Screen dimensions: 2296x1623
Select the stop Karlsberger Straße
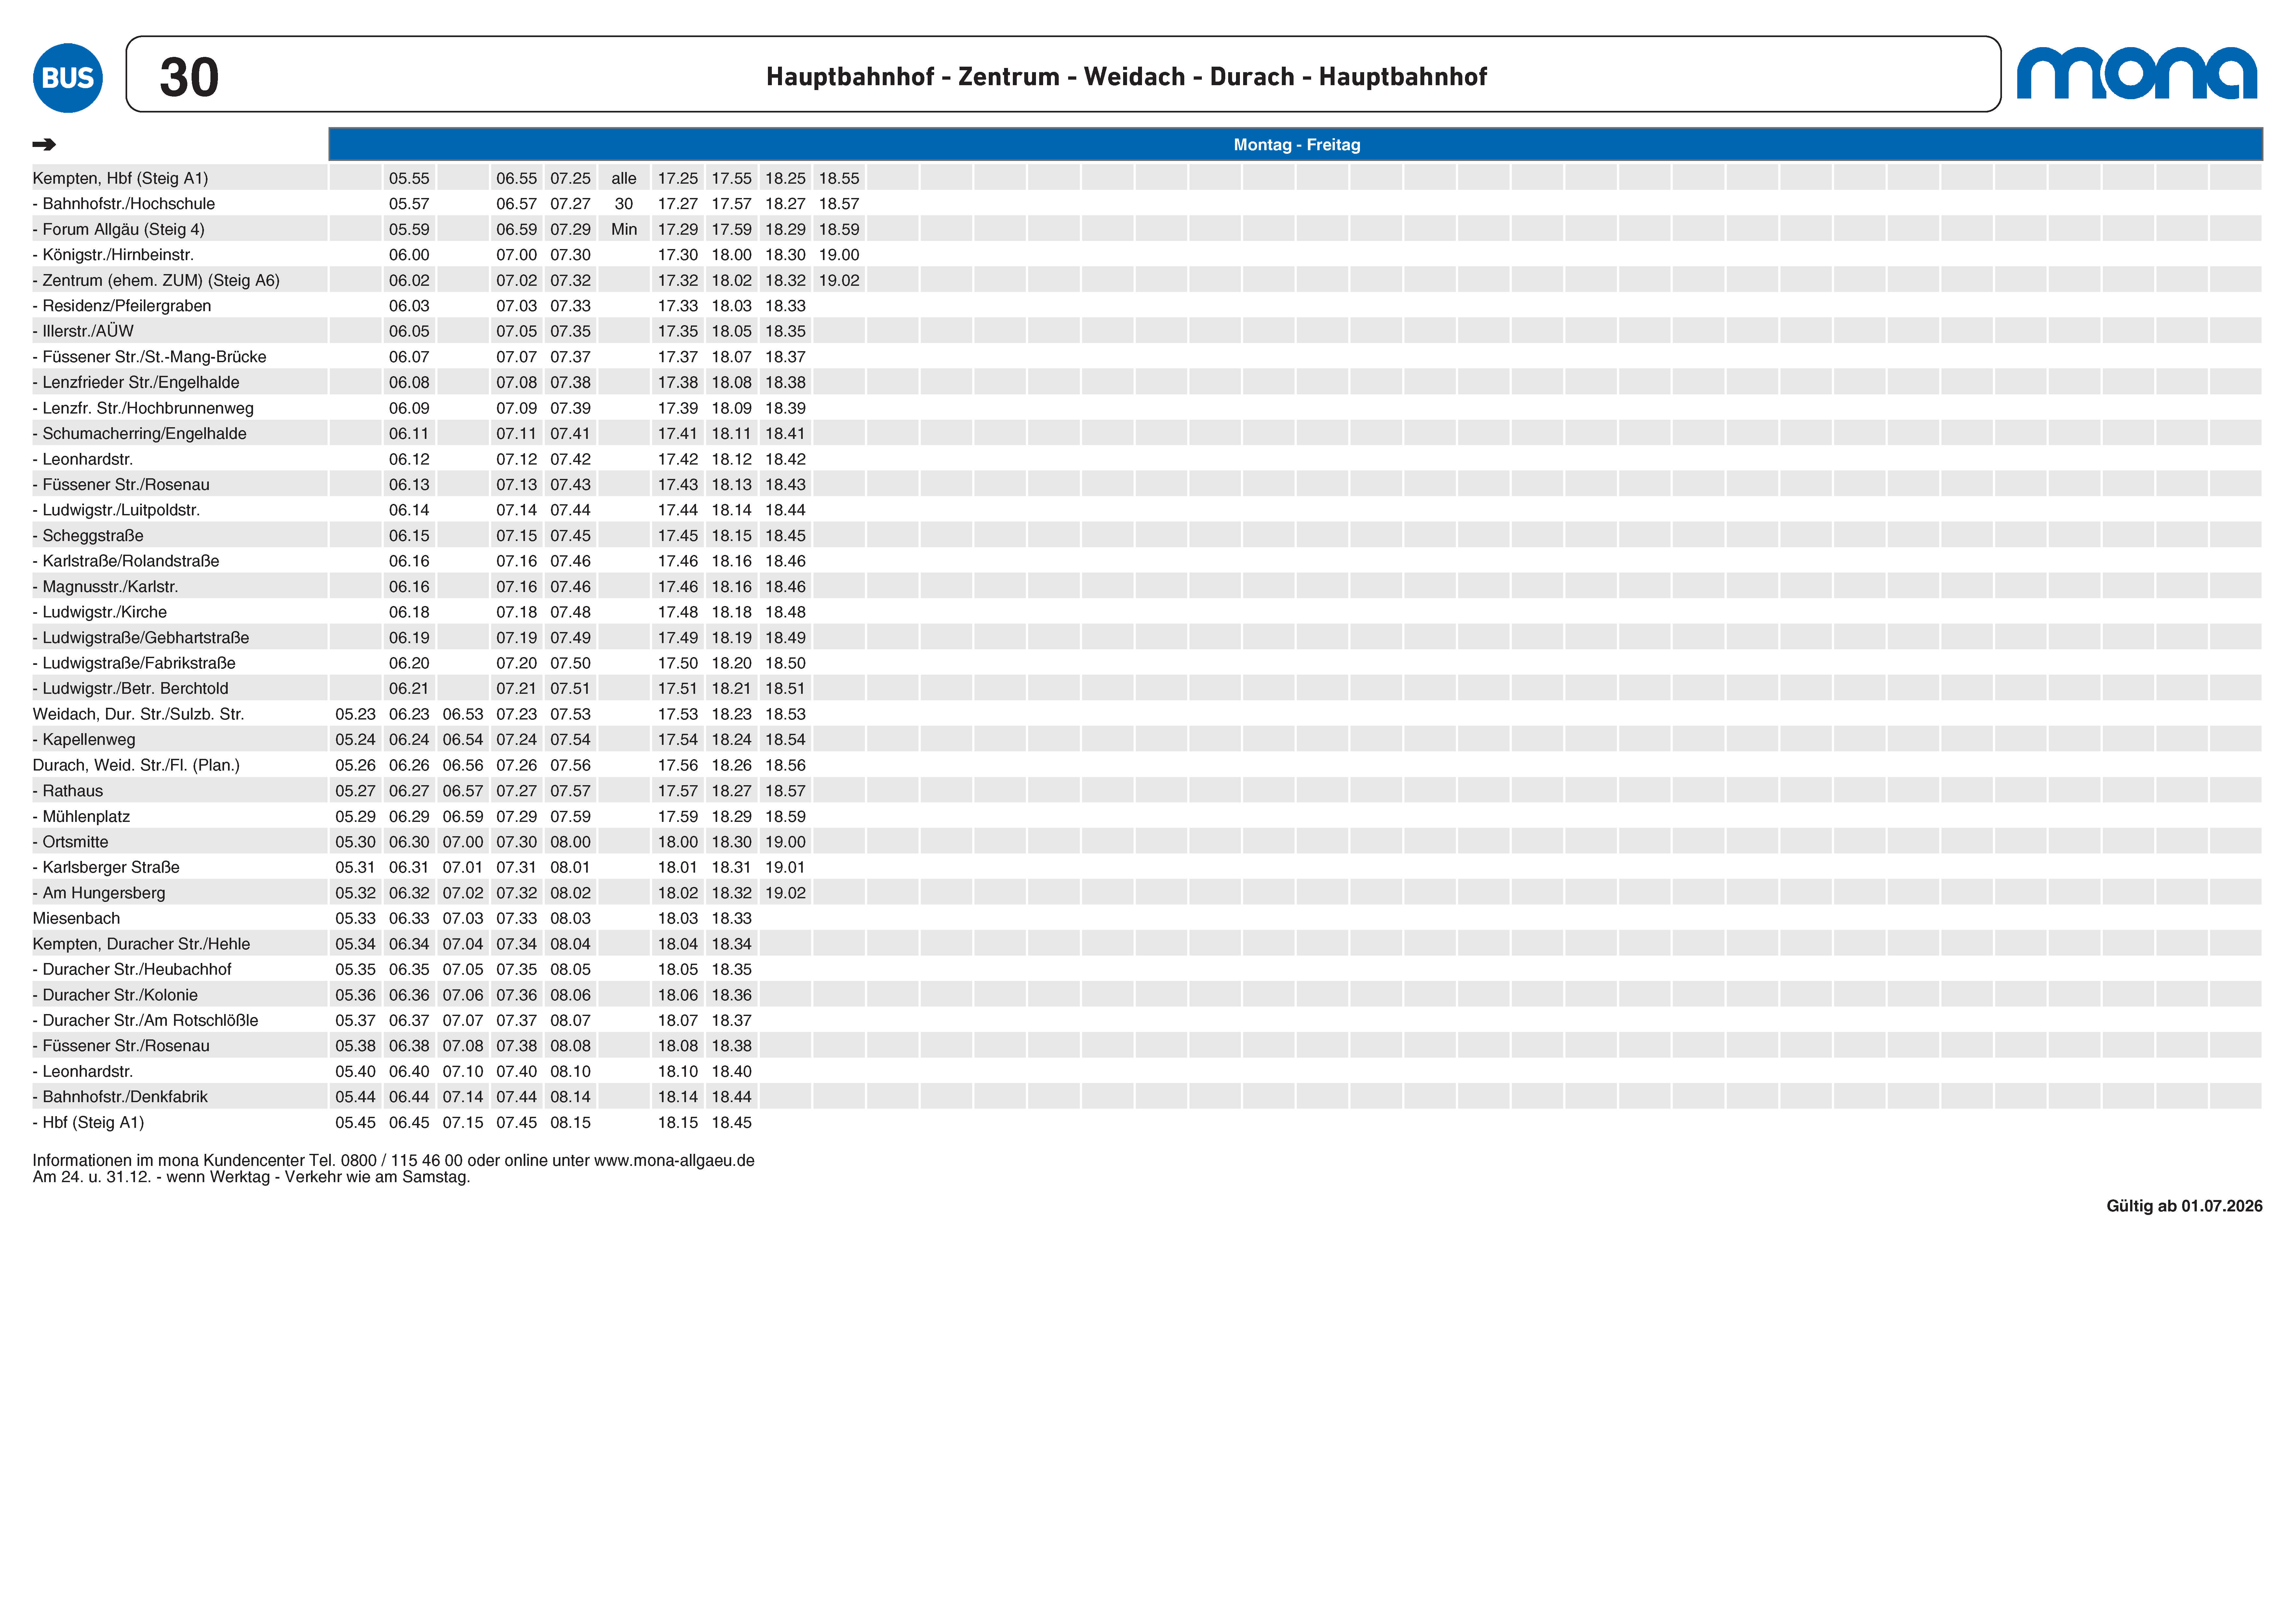tap(106, 867)
